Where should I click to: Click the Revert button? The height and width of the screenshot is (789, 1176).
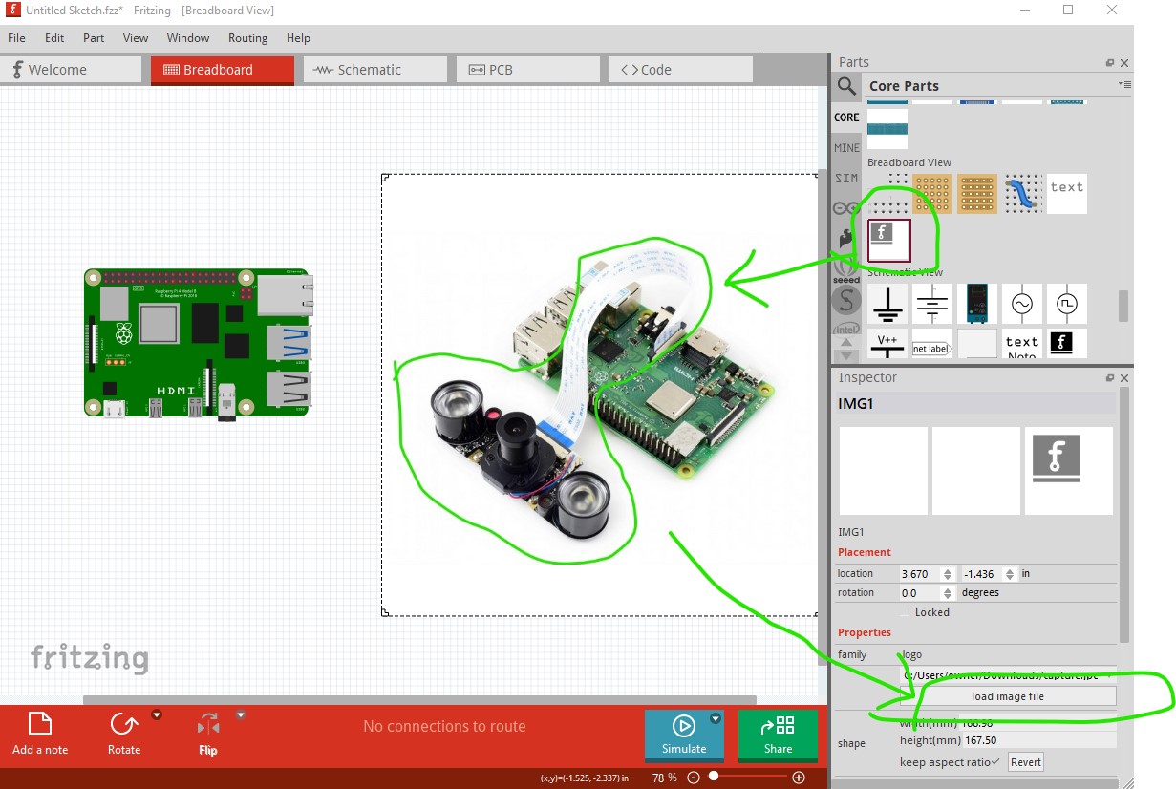pyautogui.click(x=1025, y=761)
